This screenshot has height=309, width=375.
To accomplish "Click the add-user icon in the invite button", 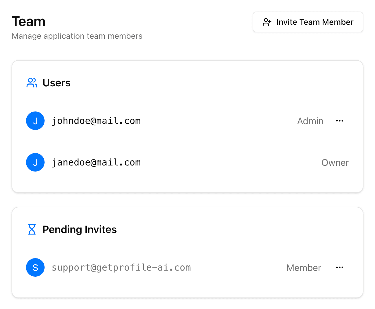I will pos(267,22).
